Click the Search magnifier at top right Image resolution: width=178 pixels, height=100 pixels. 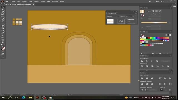[x=150, y=1]
